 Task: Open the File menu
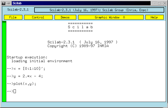click(13, 17)
